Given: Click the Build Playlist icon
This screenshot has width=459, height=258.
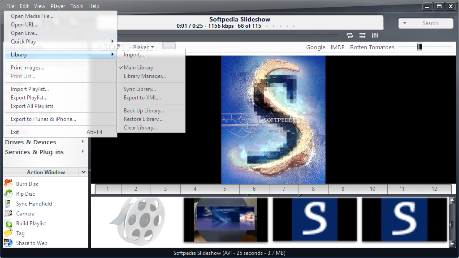Looking at the screenshot, I should tap(9, 224).
